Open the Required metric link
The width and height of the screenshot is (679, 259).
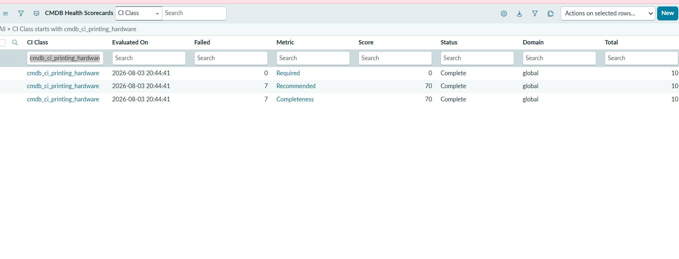point(288,73)
